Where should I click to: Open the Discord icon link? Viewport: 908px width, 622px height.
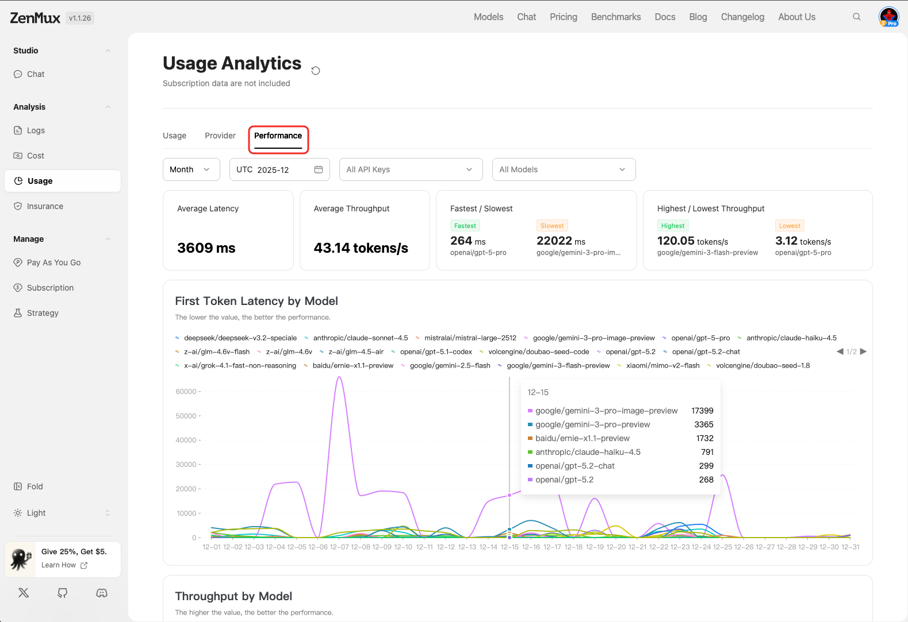(x=102, y=593)
